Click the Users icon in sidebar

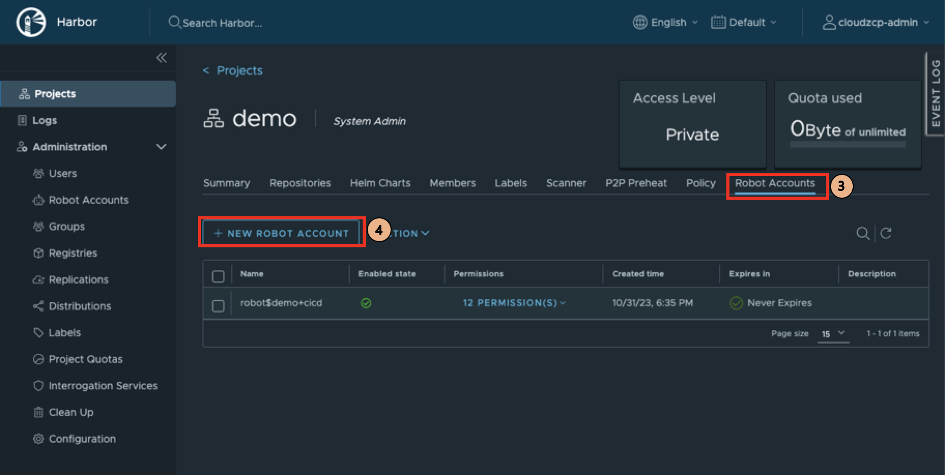[x=38, y=173]
